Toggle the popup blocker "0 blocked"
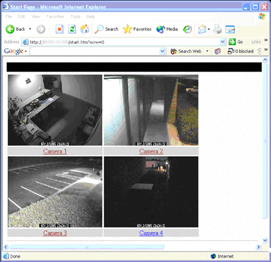Screen dimensions: 271x262 click(240, 51)
